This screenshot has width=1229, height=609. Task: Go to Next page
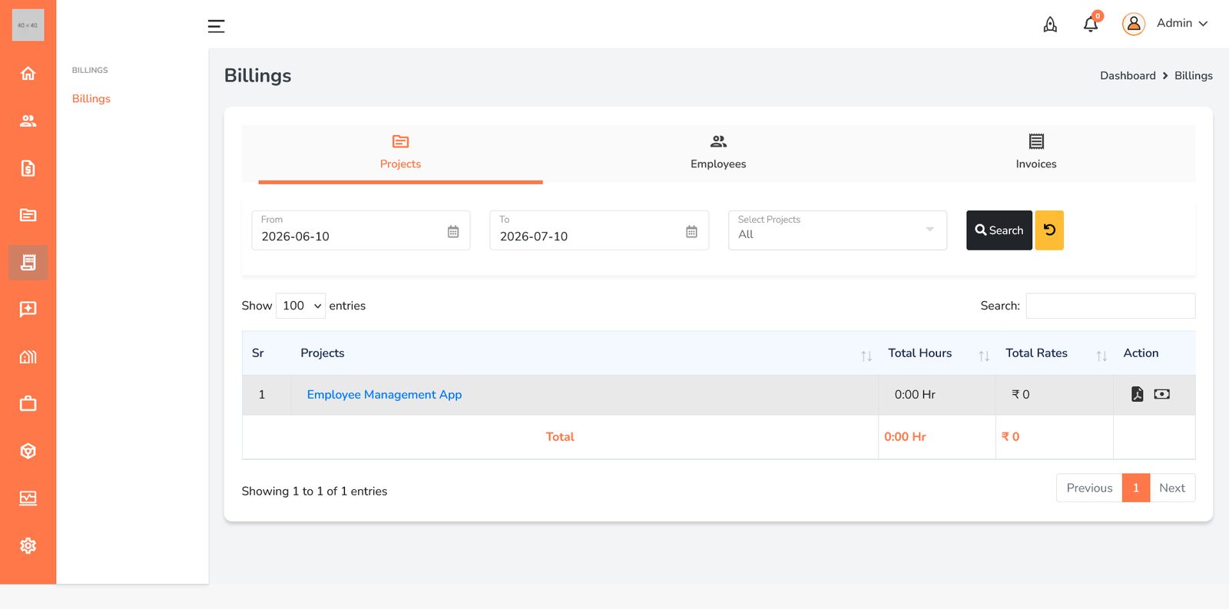point(1172,488)
